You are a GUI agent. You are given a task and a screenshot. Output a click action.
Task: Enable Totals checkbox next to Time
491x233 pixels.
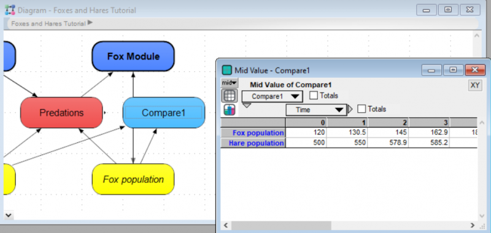click(x=361, y=109)
